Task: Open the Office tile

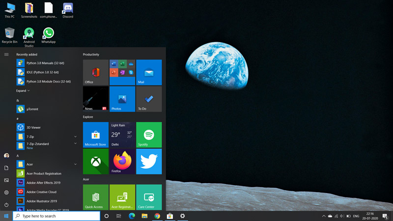Action: (96, 72)
